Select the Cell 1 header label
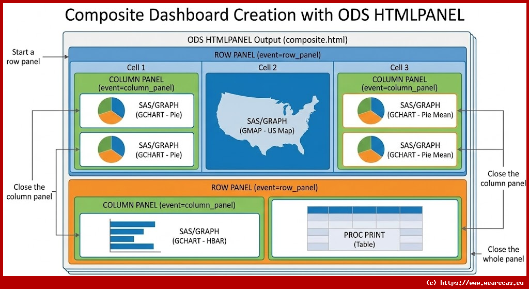This screenshot has width=529, height=289. (136, 67)
